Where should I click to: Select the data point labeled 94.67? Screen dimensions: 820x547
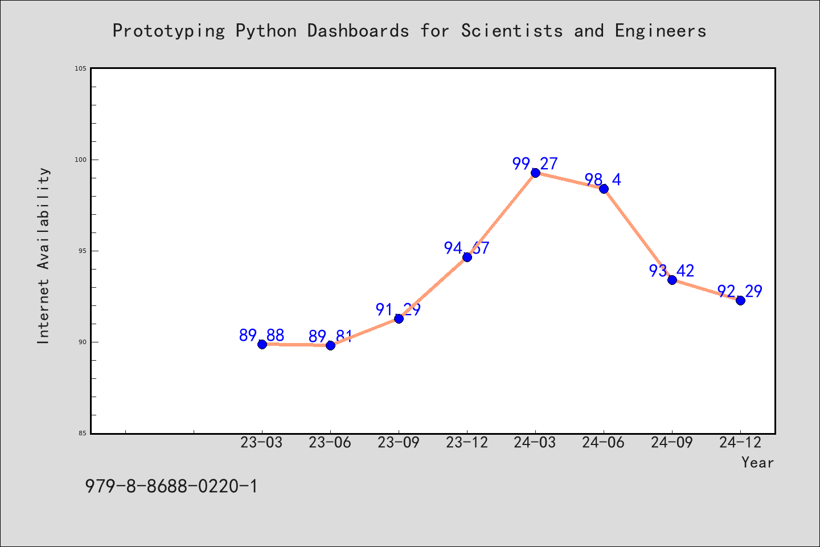pos(467,257)
